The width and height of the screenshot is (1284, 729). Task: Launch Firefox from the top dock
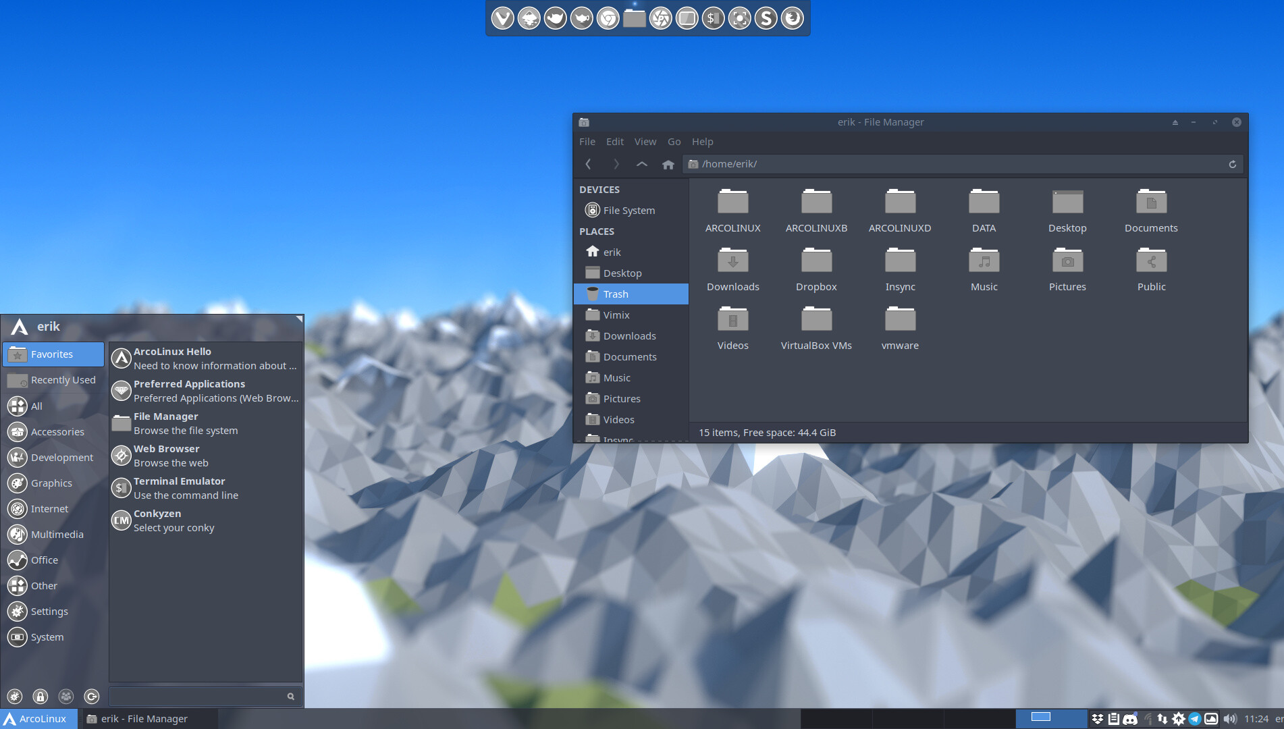792,18
